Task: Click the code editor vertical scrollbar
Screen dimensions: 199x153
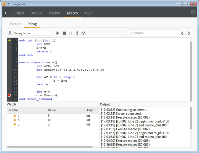Action: click(191, 71)
